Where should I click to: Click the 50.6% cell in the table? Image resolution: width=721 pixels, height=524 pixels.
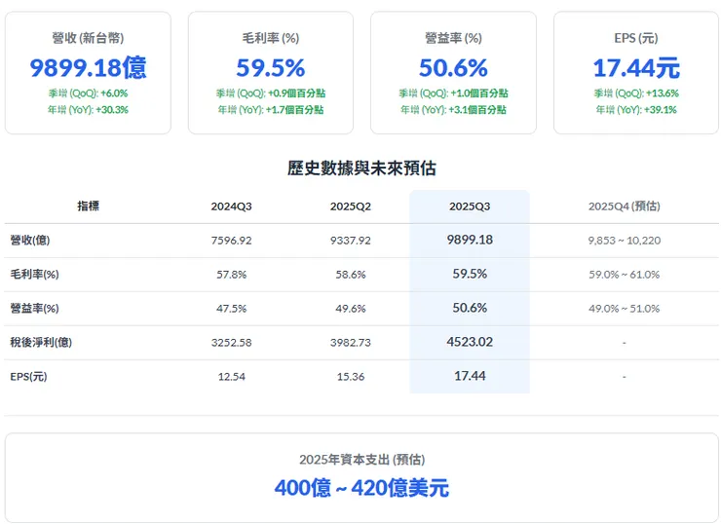pos(470,308)
